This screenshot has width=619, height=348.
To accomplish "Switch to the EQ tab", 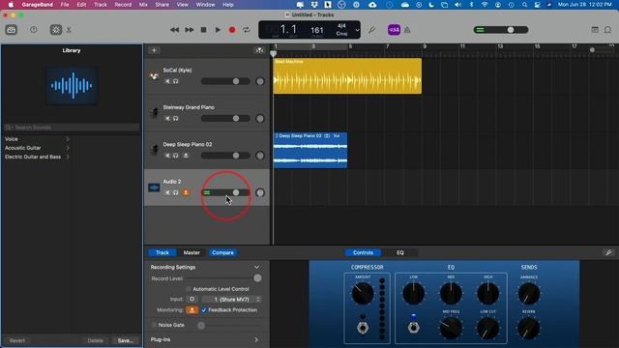I will [400, 252].
